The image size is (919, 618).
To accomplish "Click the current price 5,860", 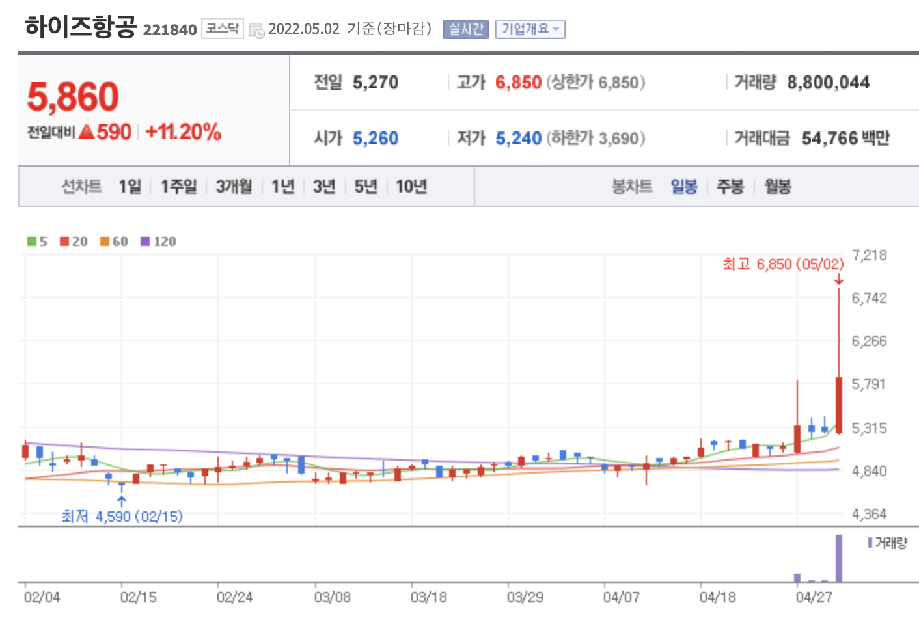I will [x=73, y=97].
